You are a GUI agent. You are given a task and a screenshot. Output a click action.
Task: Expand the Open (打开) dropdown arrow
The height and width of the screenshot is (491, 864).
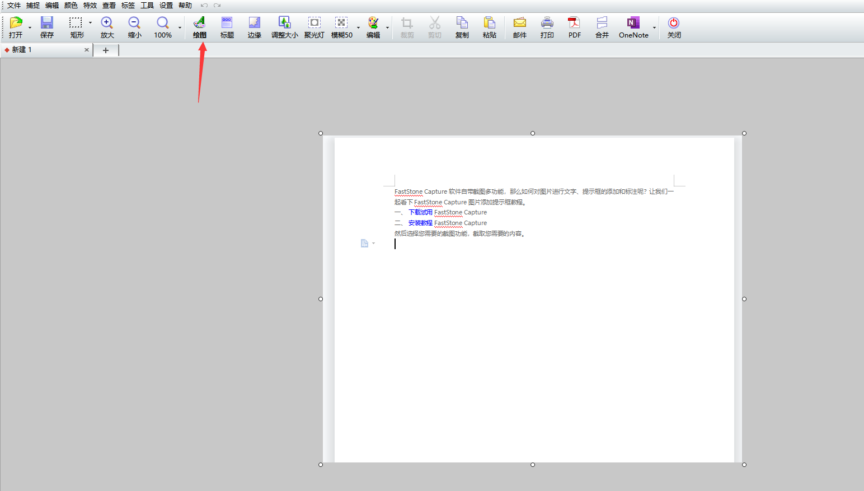30,27
